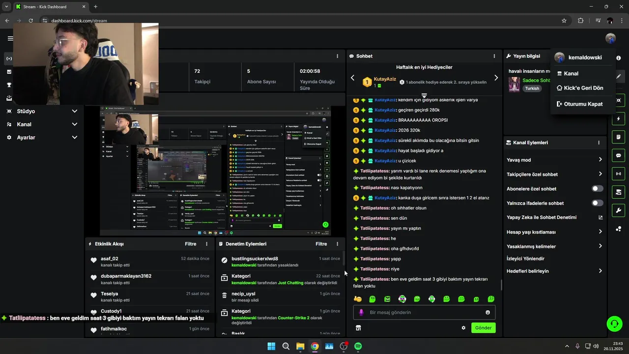Toggle Yalnızca ifadelerle sohbet switch
Viewport: 629px width, 354px height.
coord(598,203)
